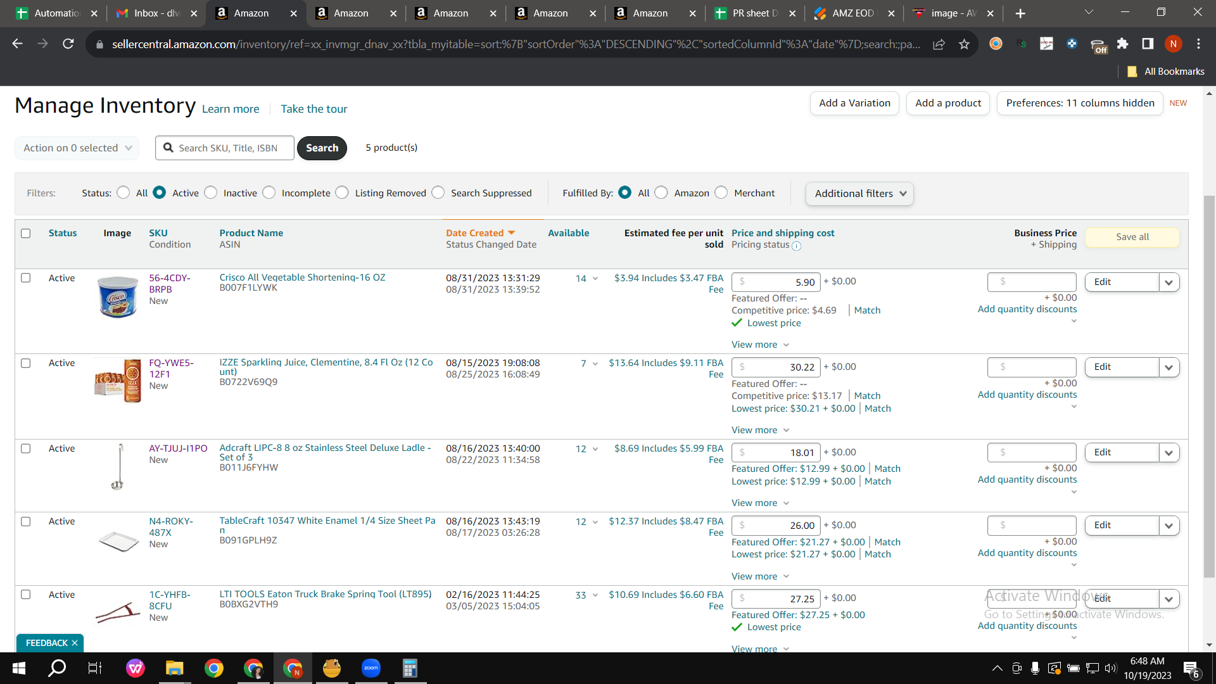Image resolution: width=1216 pixels, height=684 pixels.
Task: Expand available quantity 33 for LTI Tools
Action: [595, 595]
